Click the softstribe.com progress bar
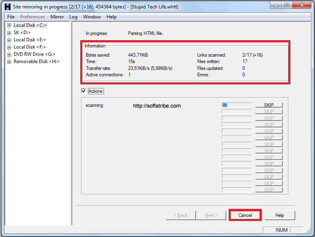 click(x=237, y=105)
